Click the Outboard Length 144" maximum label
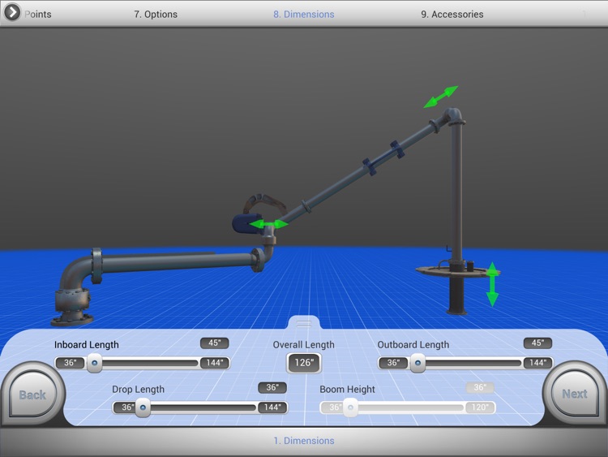This screenshot has height=457, width=608. 537,363
